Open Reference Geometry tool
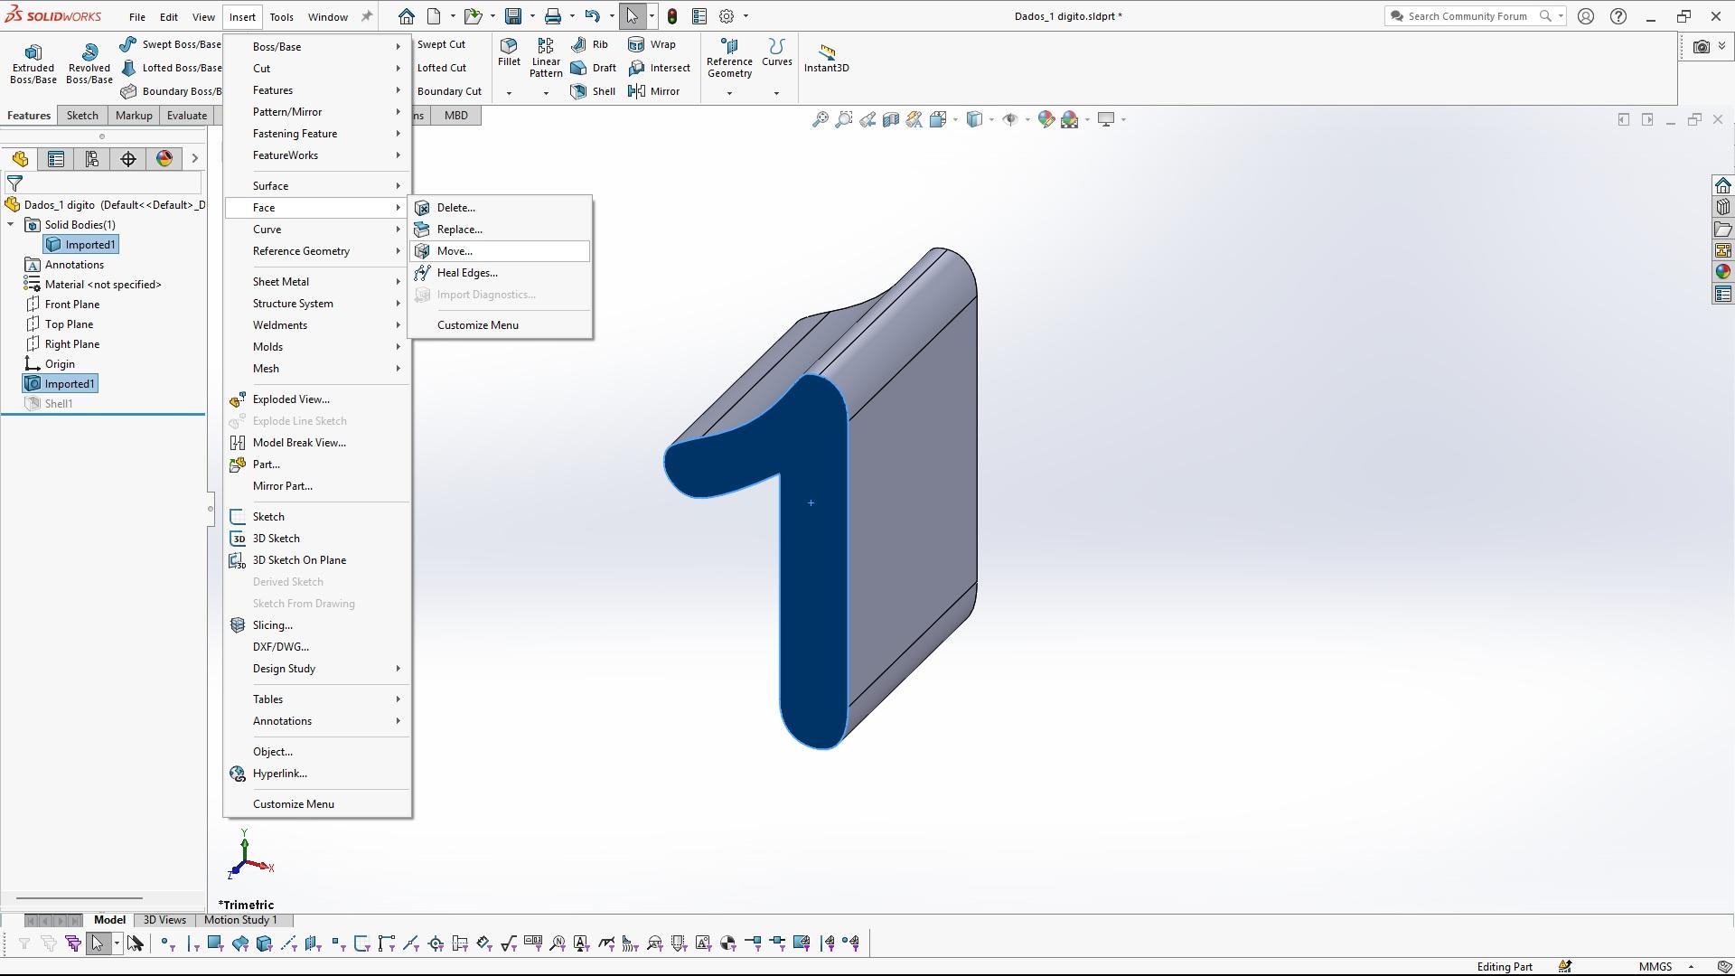 [x=729, y=58]
